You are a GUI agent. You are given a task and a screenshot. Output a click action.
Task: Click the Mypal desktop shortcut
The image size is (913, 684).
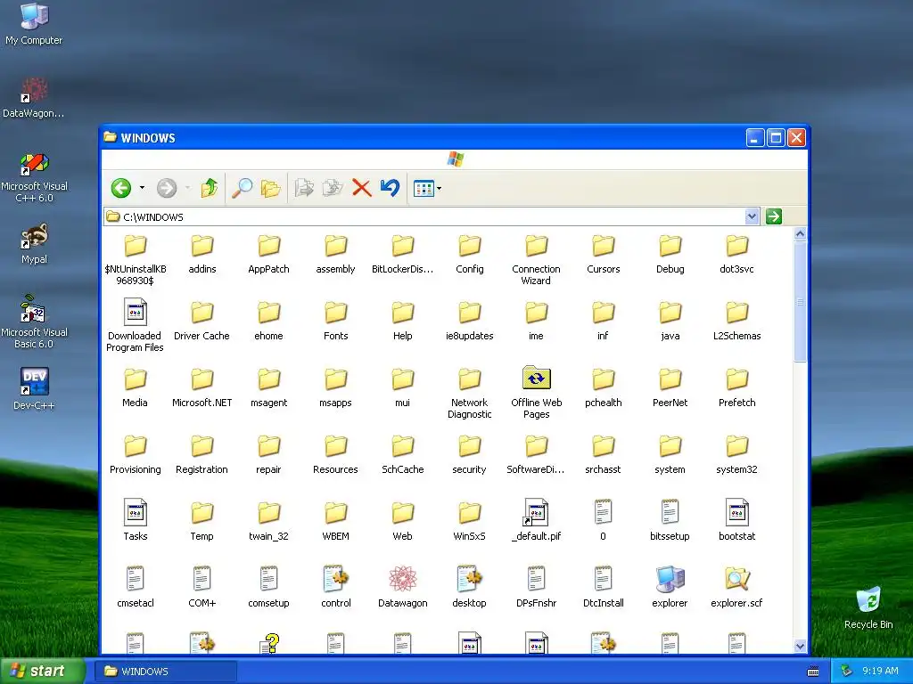point(34,244)
